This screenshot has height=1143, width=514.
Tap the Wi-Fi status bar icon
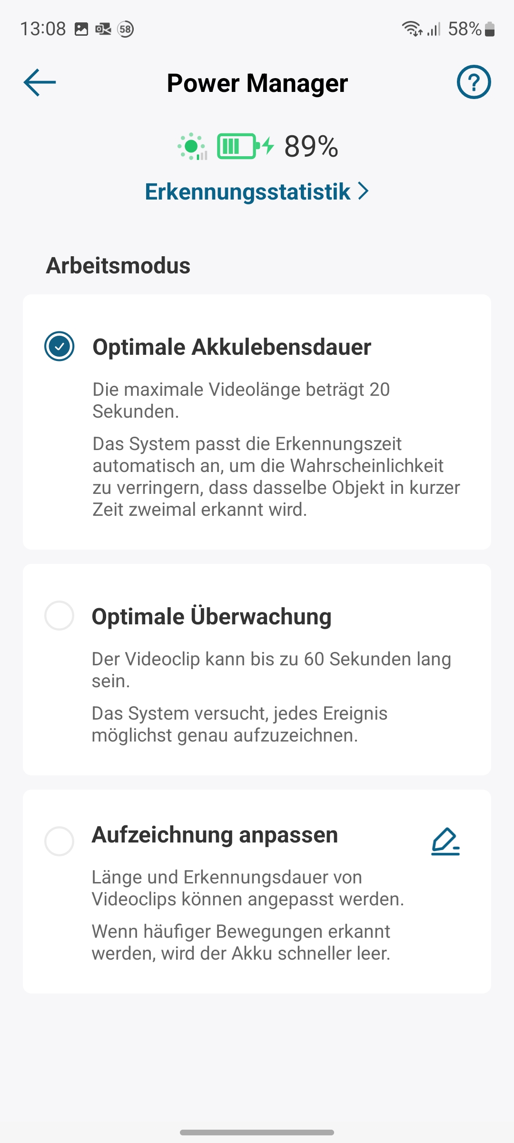click(412, 29)
